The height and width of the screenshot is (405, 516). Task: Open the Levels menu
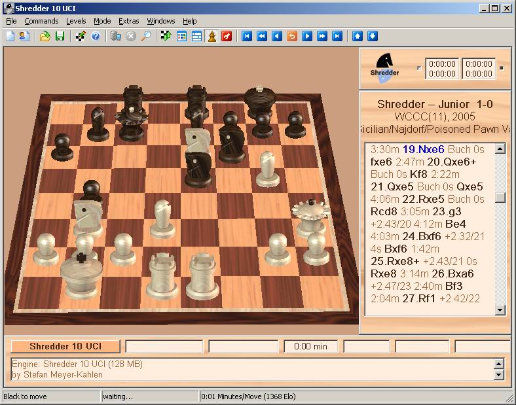(76, 21)
